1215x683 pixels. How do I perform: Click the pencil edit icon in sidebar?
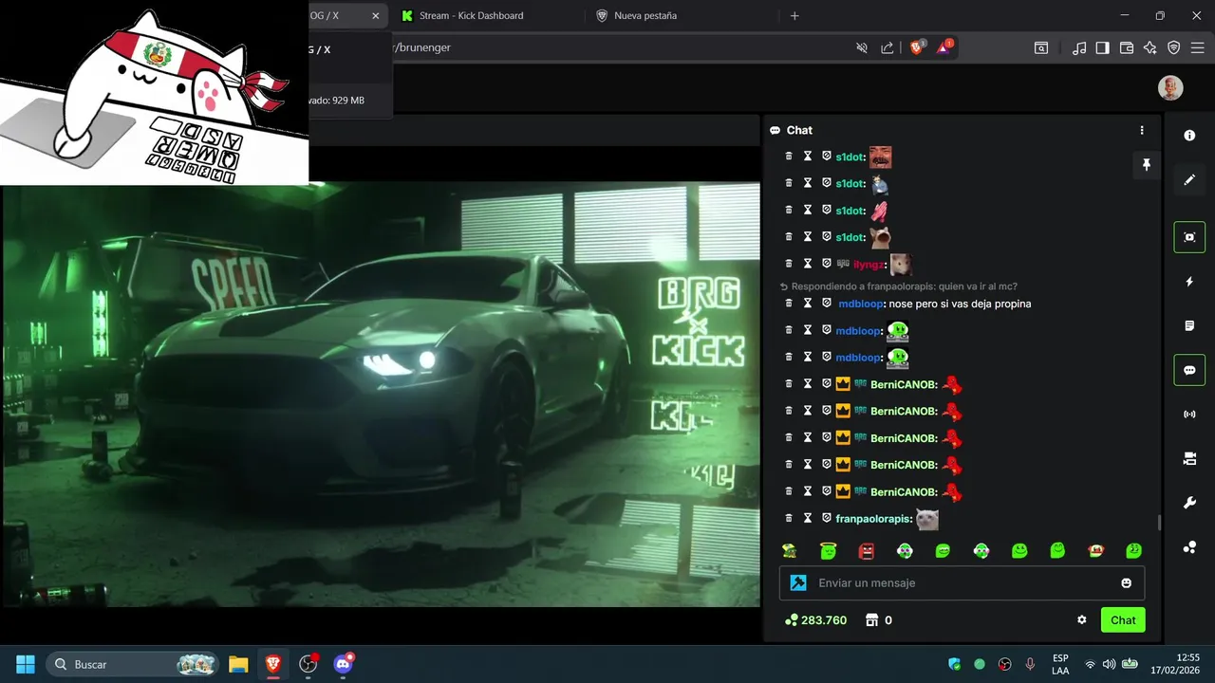[x=1189, y=179]
